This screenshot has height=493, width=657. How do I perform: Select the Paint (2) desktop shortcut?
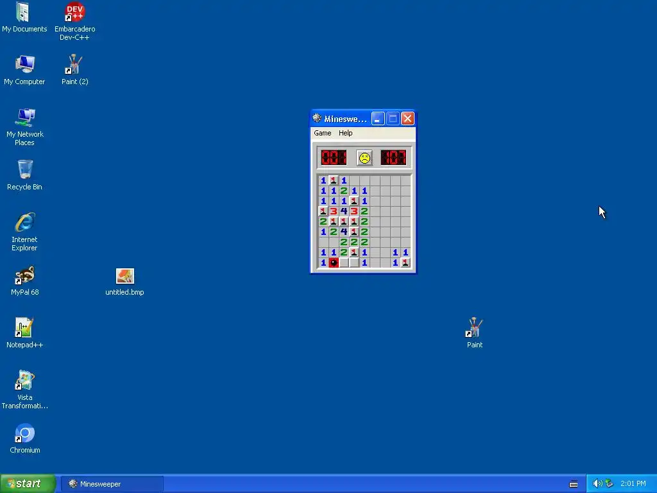(74, 70)
